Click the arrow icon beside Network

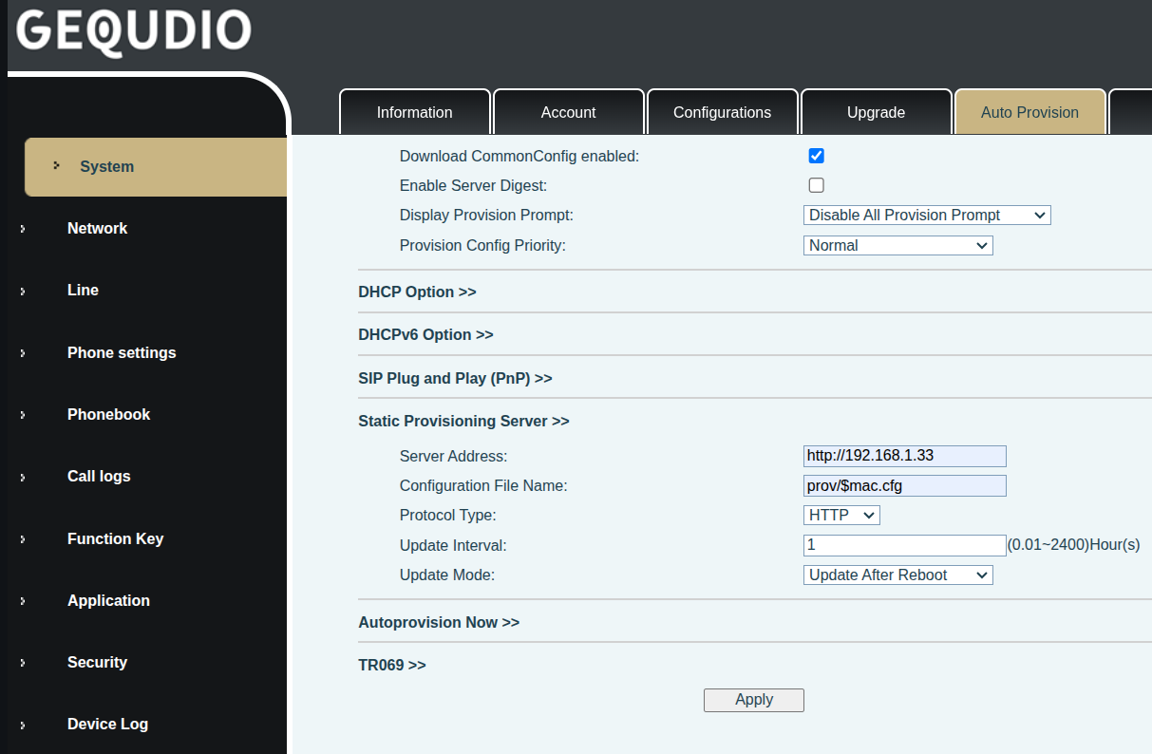(23, 229)
